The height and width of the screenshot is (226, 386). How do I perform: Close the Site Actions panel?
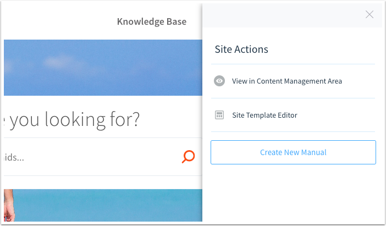[370, 15]
